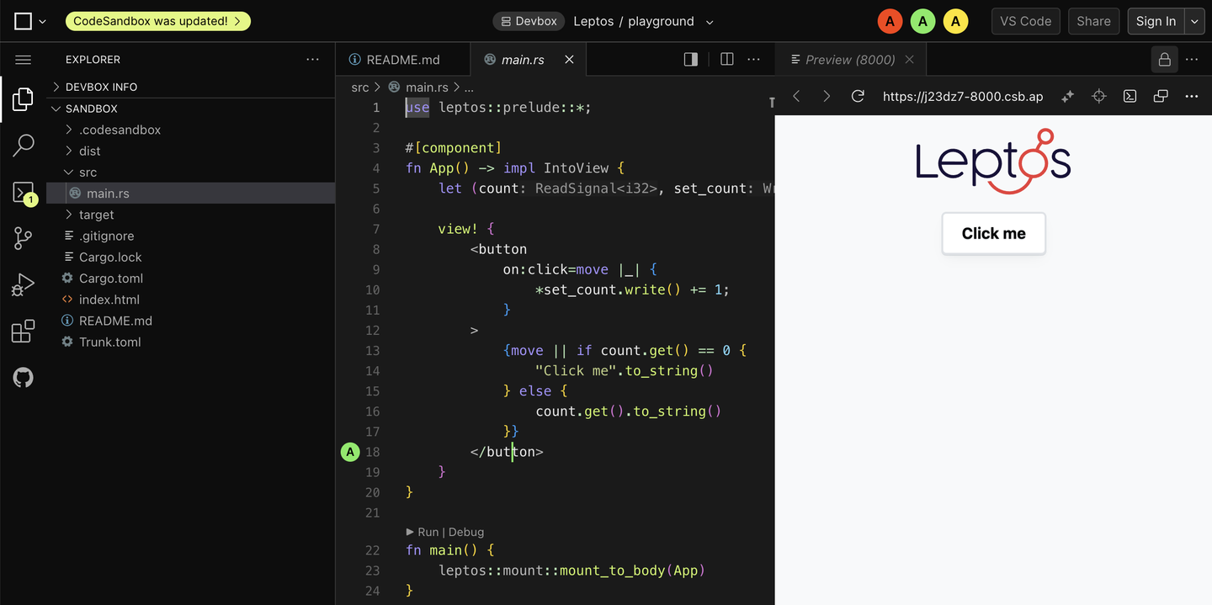Open the terminal icon in the preview toolbar
The height and width of the screenshot is (605, 1212).
(1130, 96)
